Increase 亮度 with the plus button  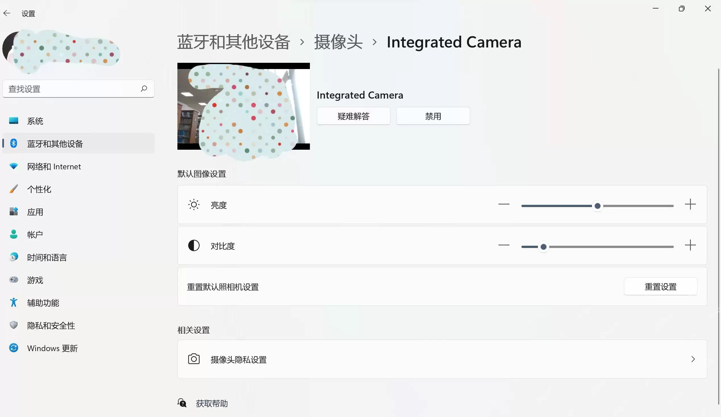(x=690, y=204)
